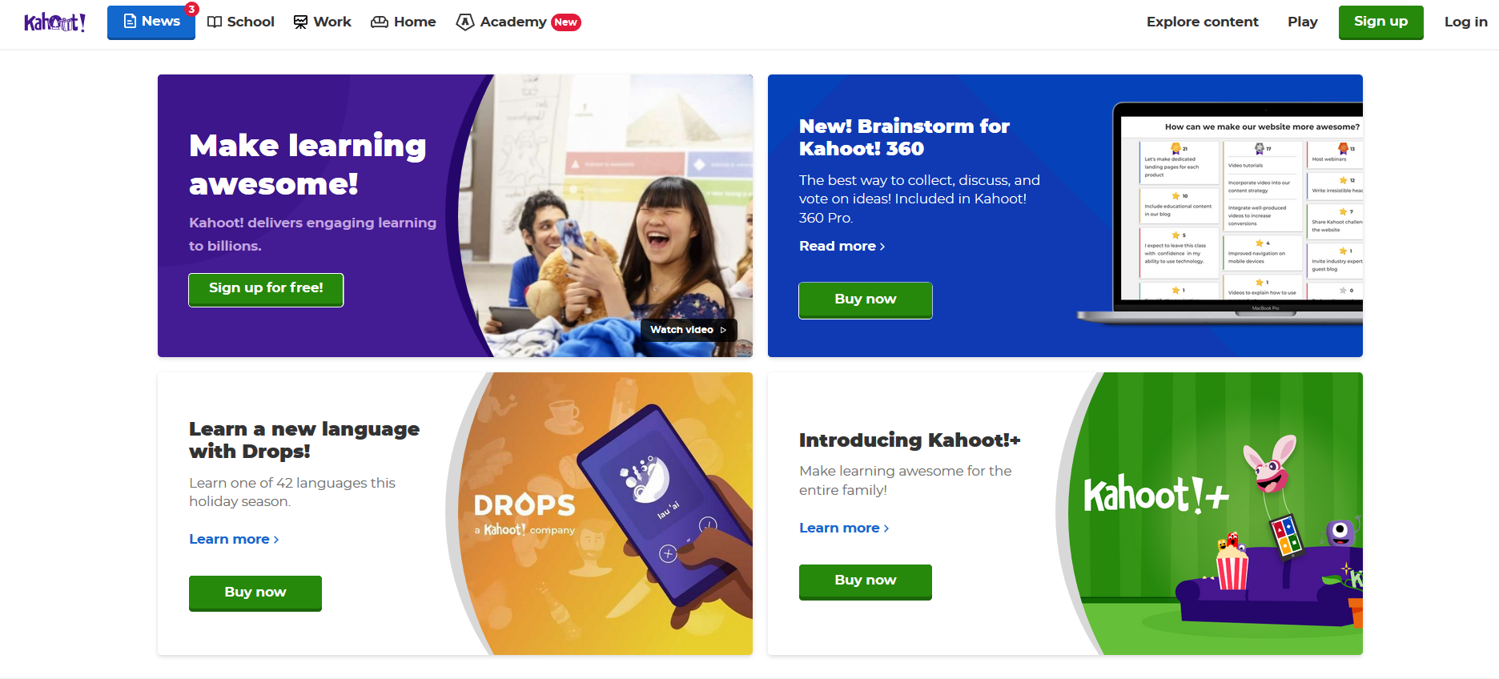Click Read more under Brainstorm for Kahoot! 360
Viewport: 1499px width, 679px height.
[842, 246]
